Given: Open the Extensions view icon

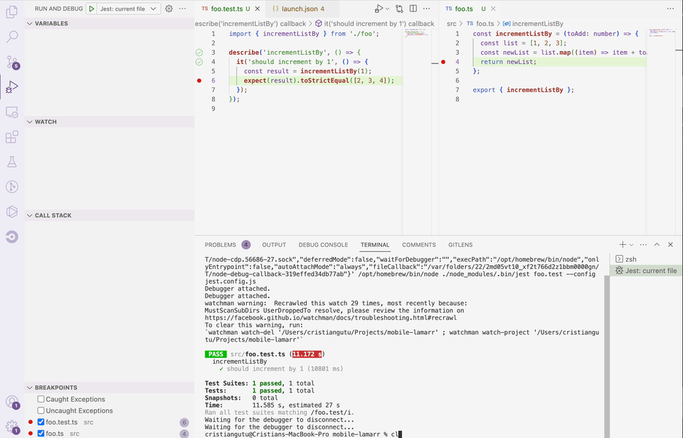Looking at the screenshot, I should (12, 137).
